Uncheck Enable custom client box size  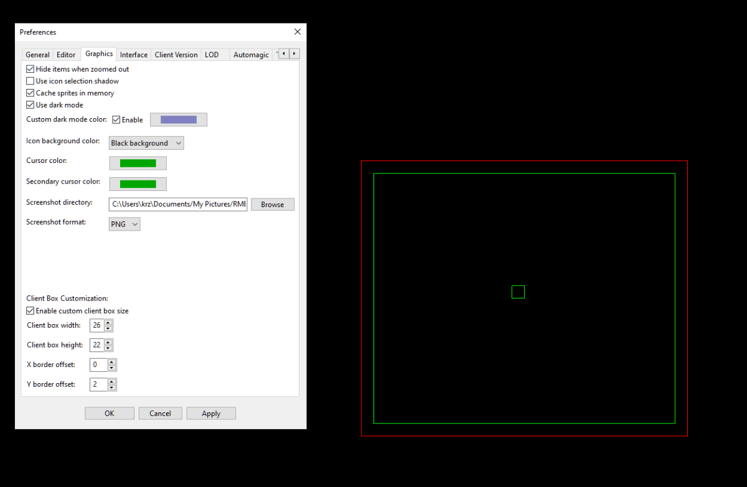(x=31, y=311)
